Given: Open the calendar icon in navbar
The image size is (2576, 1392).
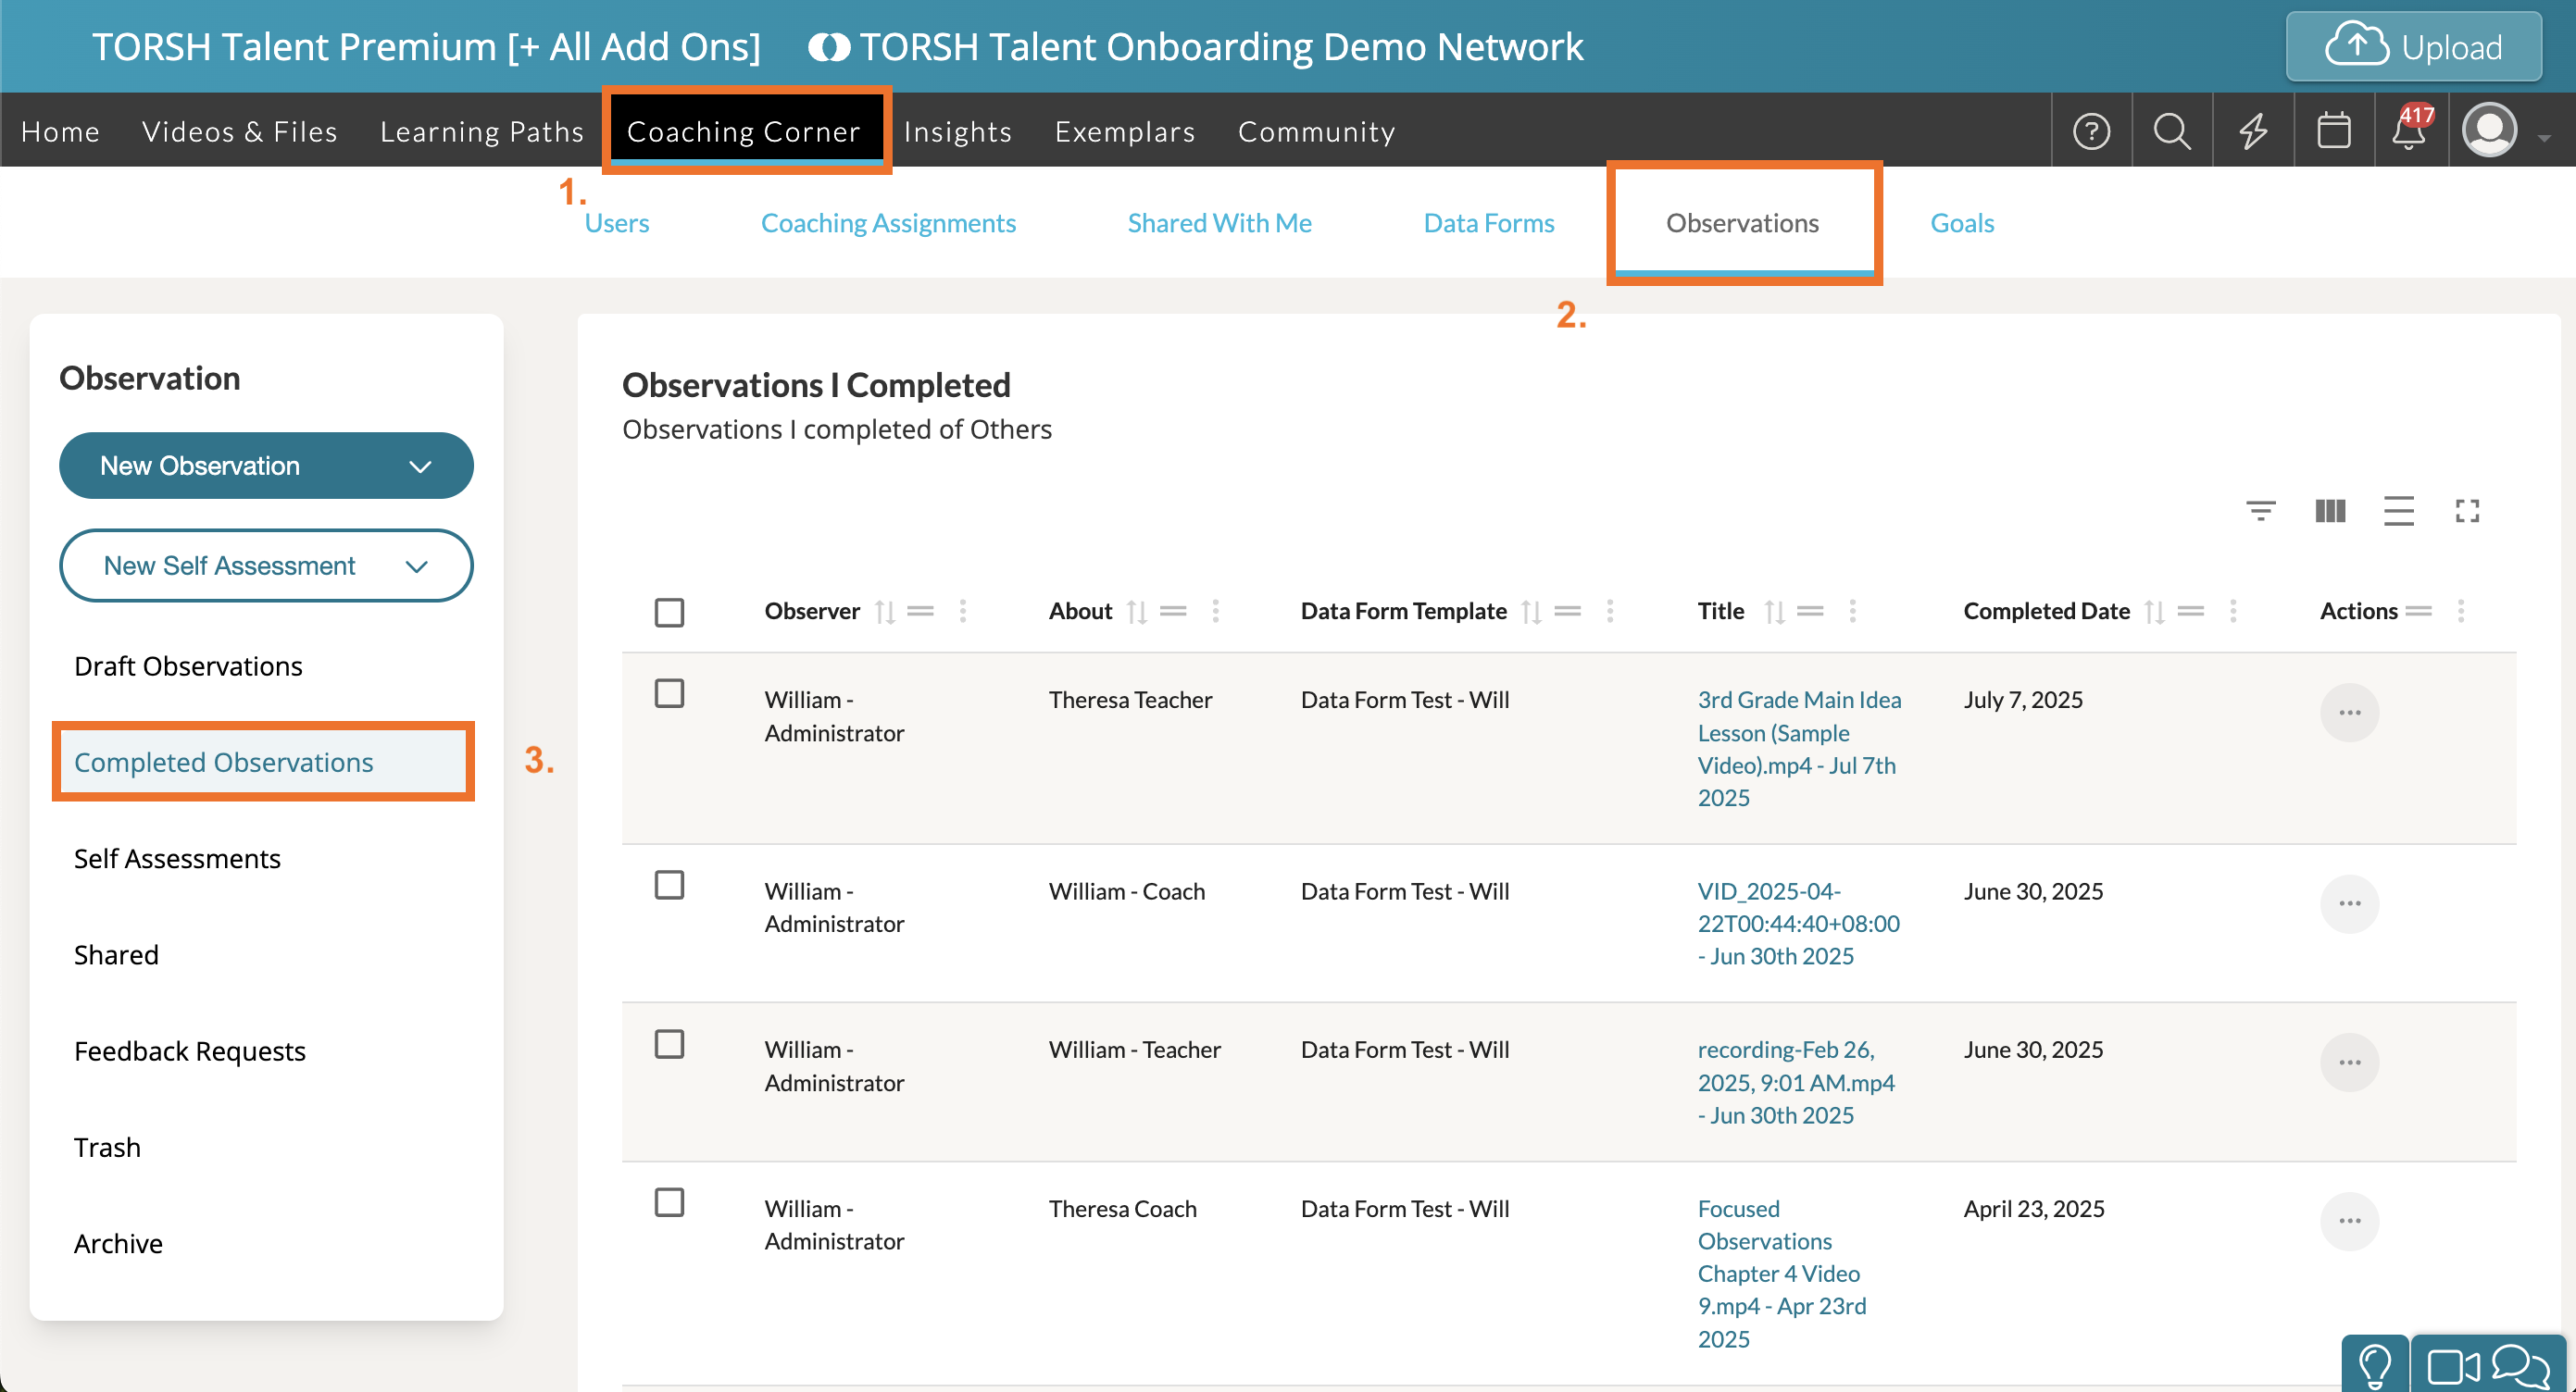Looking at the screenshot, I should coord(2333,130).
